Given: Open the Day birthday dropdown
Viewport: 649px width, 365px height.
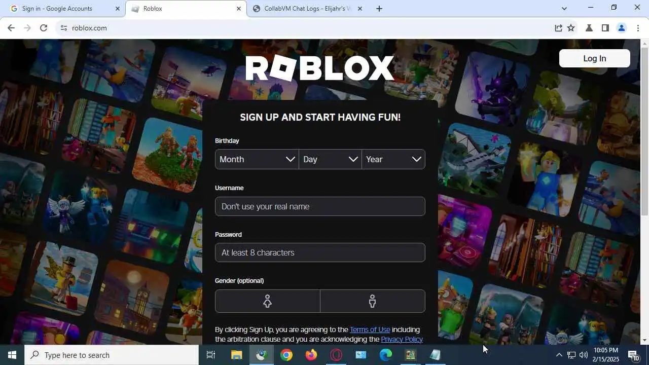Looking at the screenshot, I should (331, 159).
